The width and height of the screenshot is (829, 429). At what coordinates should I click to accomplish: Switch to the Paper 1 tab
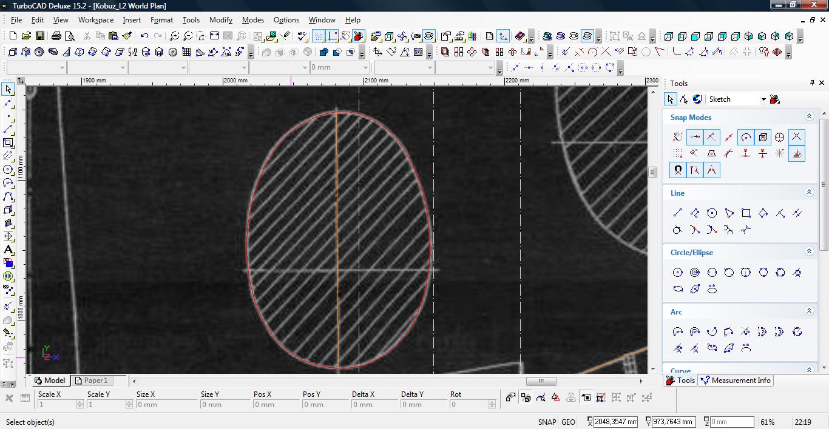coord(92,381)
